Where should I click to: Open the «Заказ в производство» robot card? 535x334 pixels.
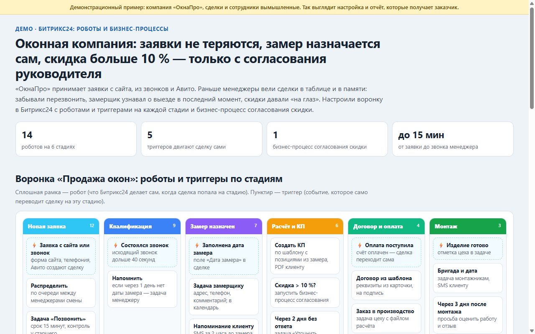[x=386, y=318]
